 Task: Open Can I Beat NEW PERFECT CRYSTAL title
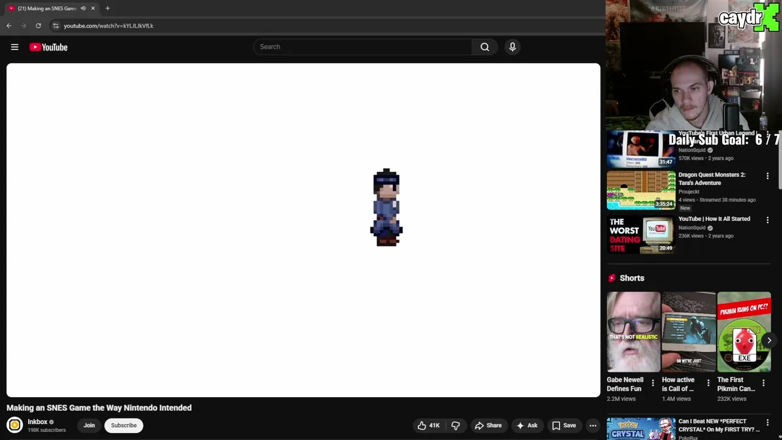(x=719, y=425)
